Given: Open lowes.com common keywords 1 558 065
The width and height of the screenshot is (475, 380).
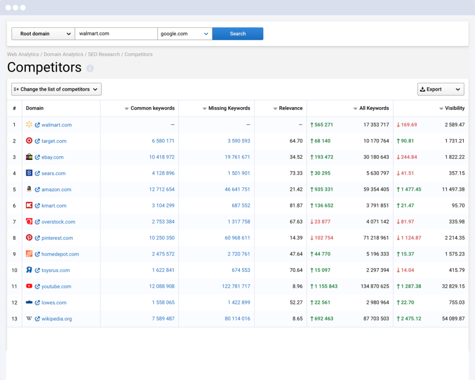Looking at the screenshot, I should tap(163, 303).
